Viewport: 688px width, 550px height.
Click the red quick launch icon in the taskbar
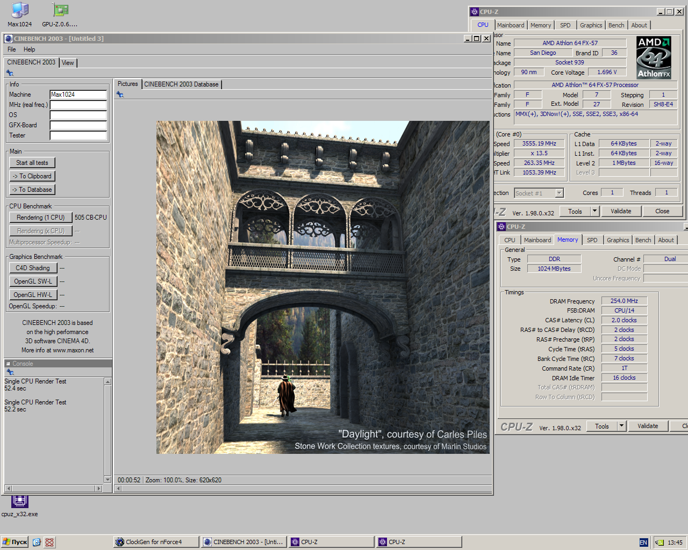[49, 542]
